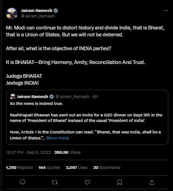173x191 pixels.
Task: Open the timestamp 12:07 PM Sep 5, 2023
Action: (x=28, y=152)
